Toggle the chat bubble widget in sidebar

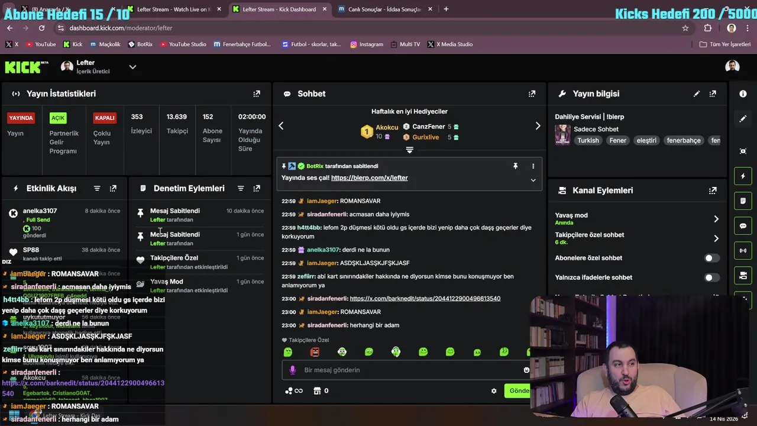[743, 226]
